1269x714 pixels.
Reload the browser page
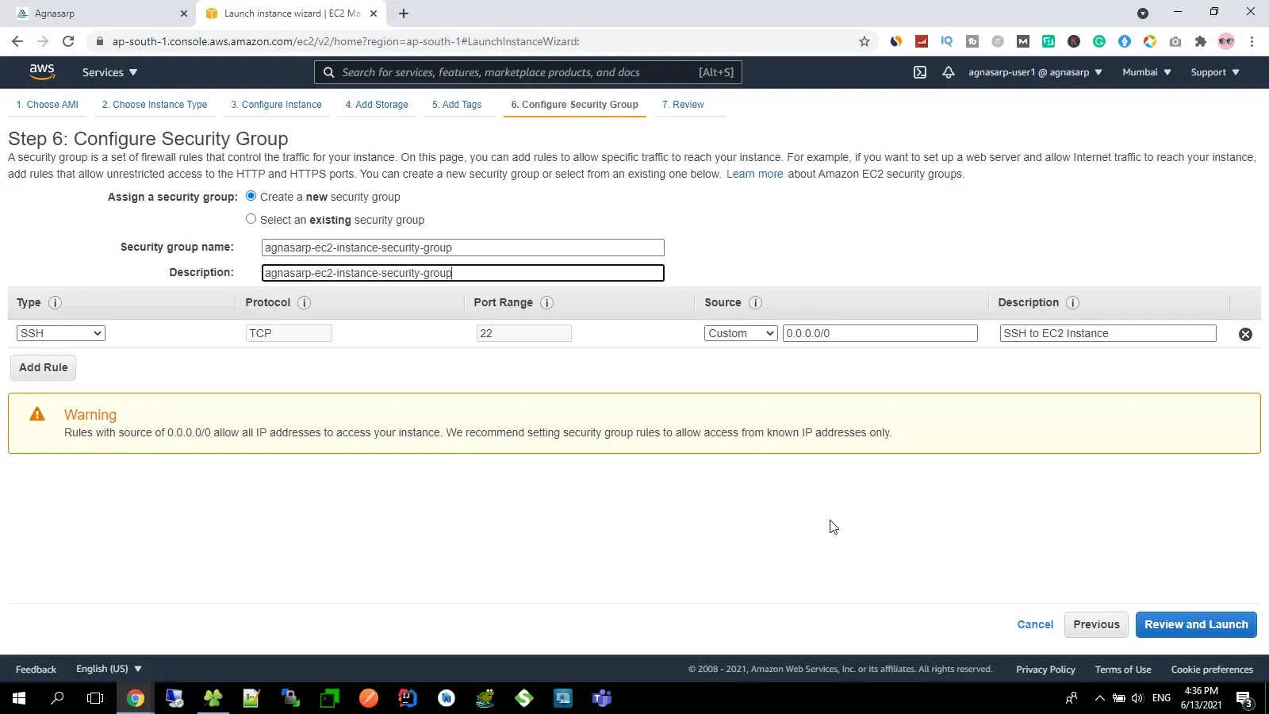tap(68, 41)
